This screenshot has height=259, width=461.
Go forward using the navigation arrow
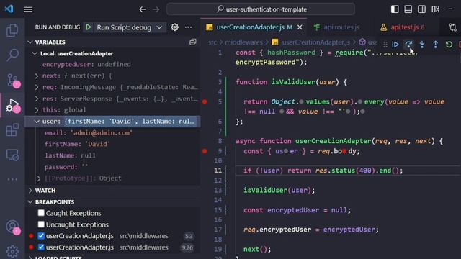[156, 9]
